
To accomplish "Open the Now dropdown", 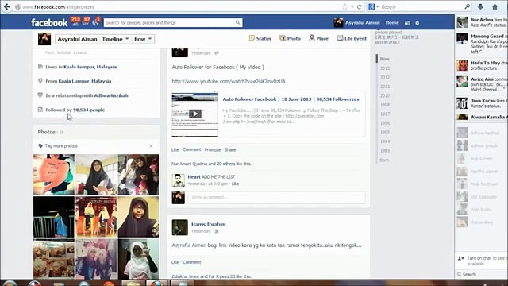I will point(143,39).
